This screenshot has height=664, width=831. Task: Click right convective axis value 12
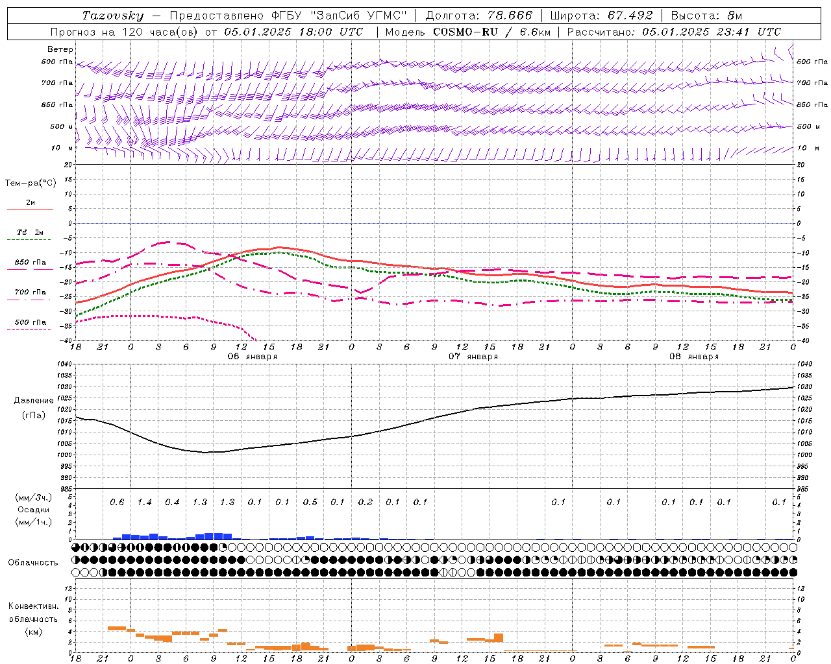(800, 589)
